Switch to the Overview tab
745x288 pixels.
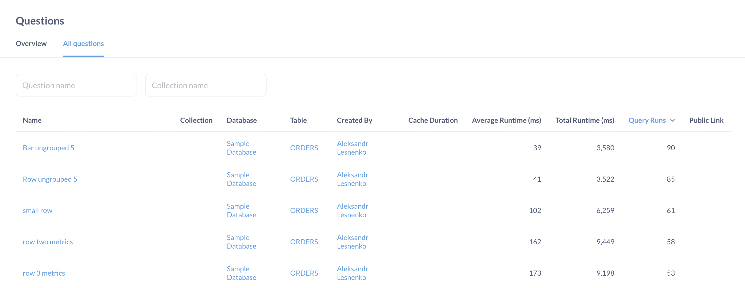click(31, 43)
